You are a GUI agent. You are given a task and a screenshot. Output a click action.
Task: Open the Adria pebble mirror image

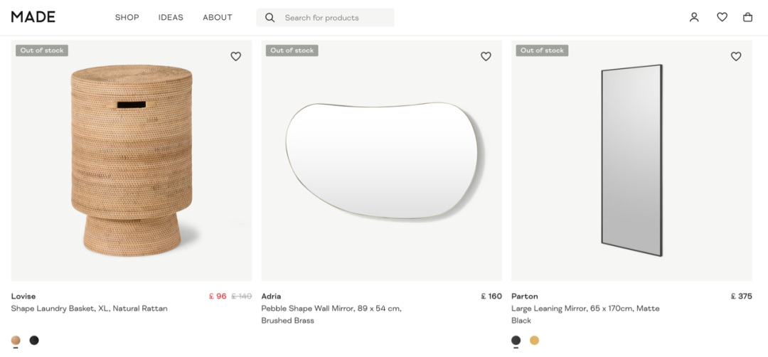click(382, 161)
